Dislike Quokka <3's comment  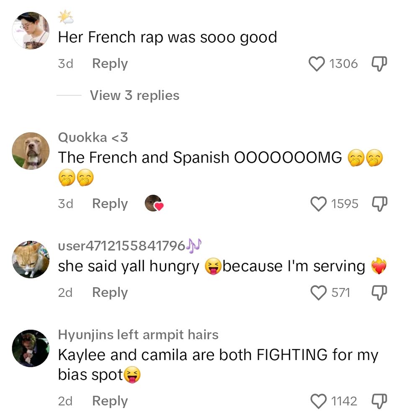pyautogui.click(x=379, y=204)
